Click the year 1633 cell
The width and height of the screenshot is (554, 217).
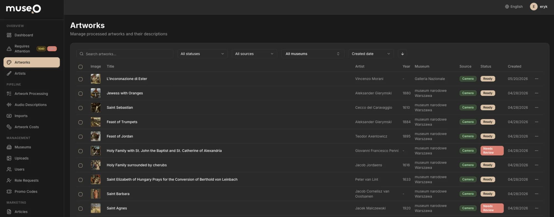coord(406,179)
